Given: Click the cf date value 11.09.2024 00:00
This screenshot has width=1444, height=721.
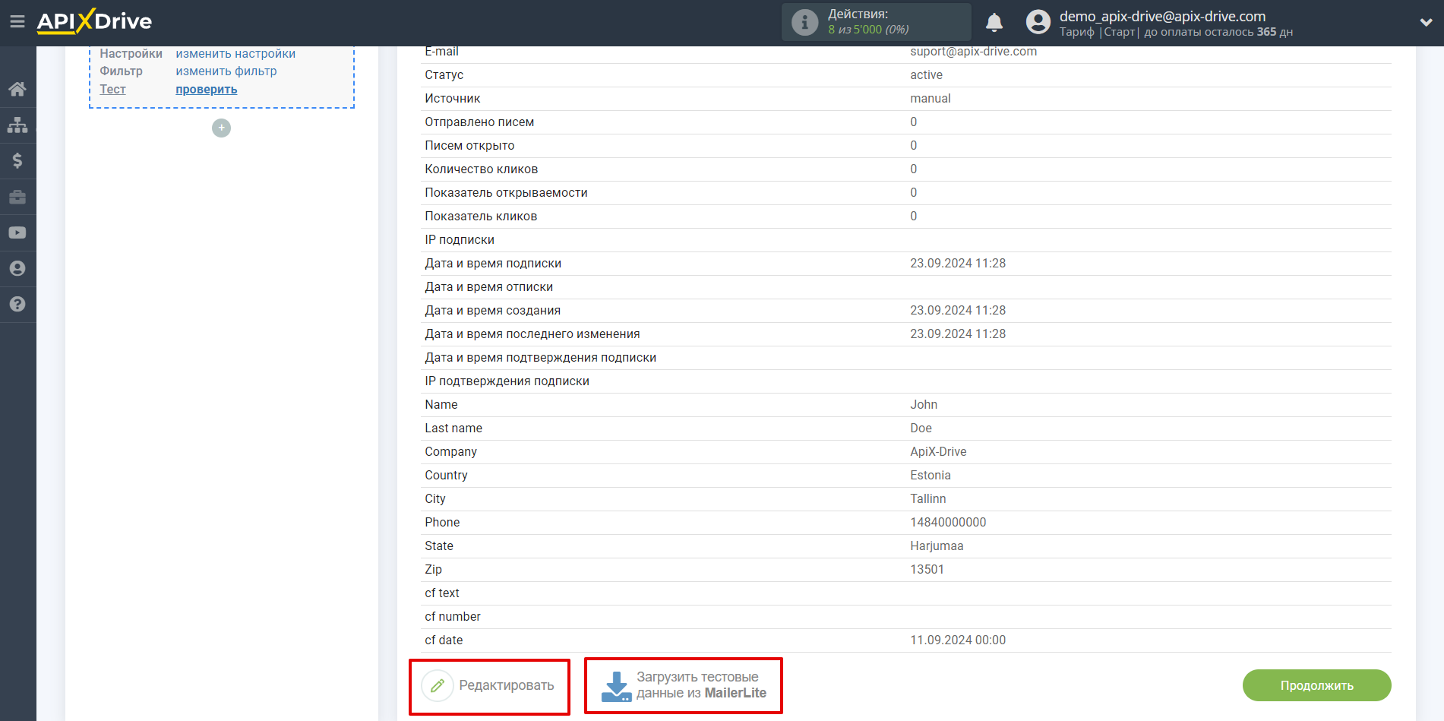Looking at the screenshot, I should point(958,640).
